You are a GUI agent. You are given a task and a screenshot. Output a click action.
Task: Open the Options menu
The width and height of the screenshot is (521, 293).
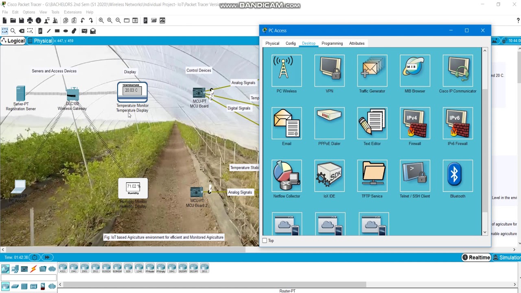point(29,12)
